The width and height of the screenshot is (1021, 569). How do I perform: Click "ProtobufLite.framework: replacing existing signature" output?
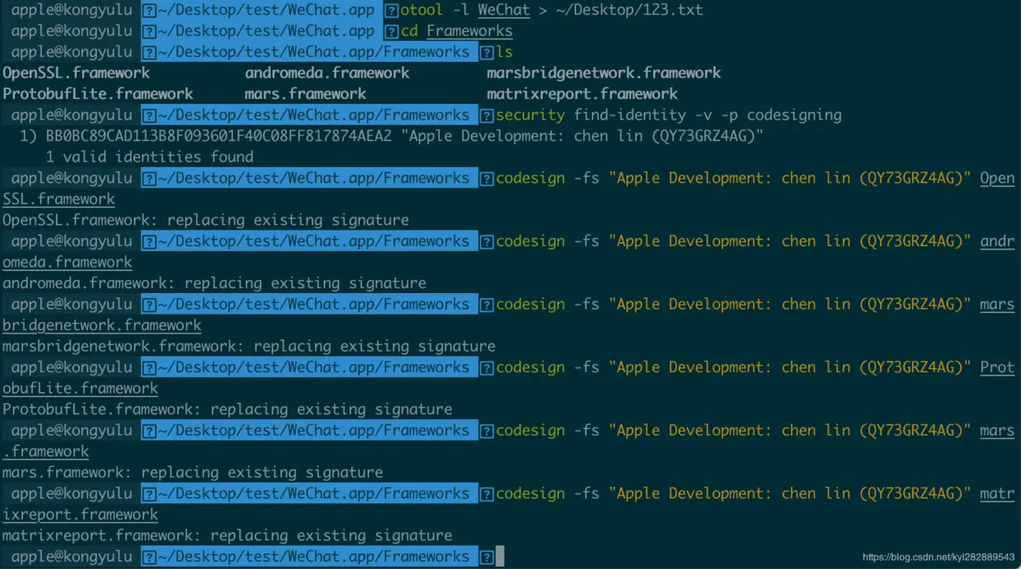227,409
